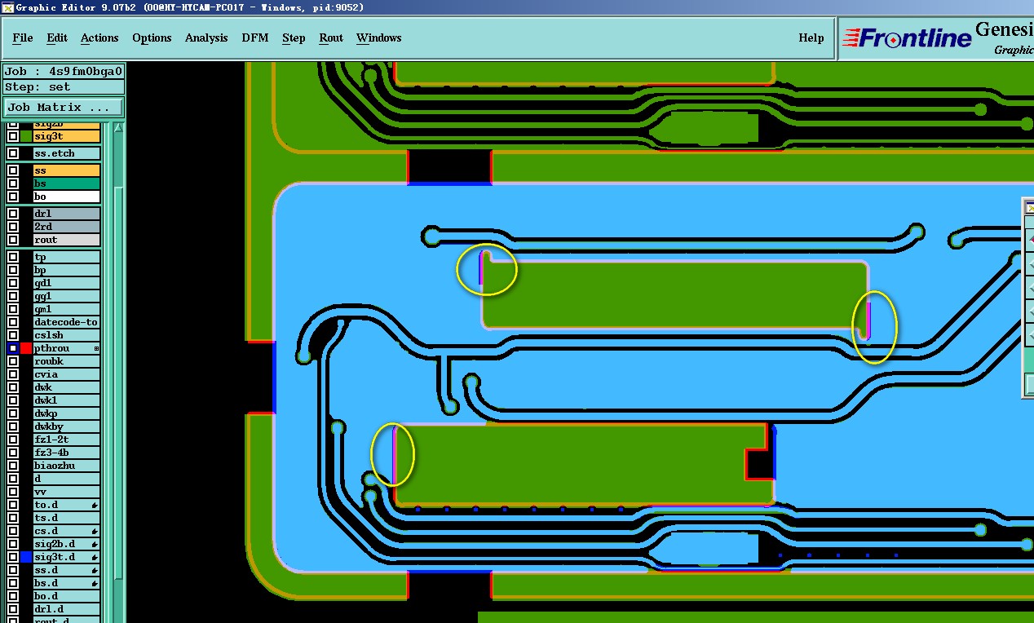Select the bp layer name
This screenshot has height=623, width=1034.
click(x=66, y=270)
